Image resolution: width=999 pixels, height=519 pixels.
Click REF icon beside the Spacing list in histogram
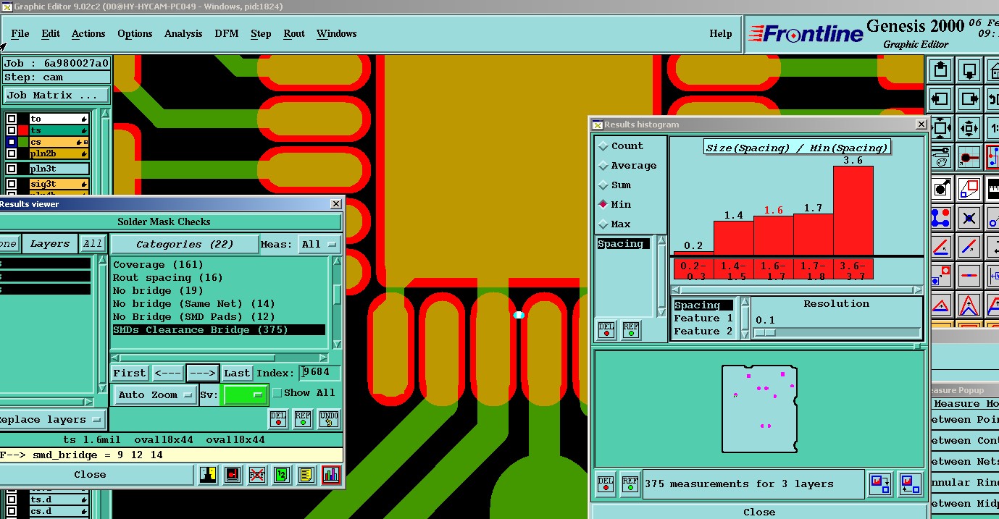coord(631,330)
